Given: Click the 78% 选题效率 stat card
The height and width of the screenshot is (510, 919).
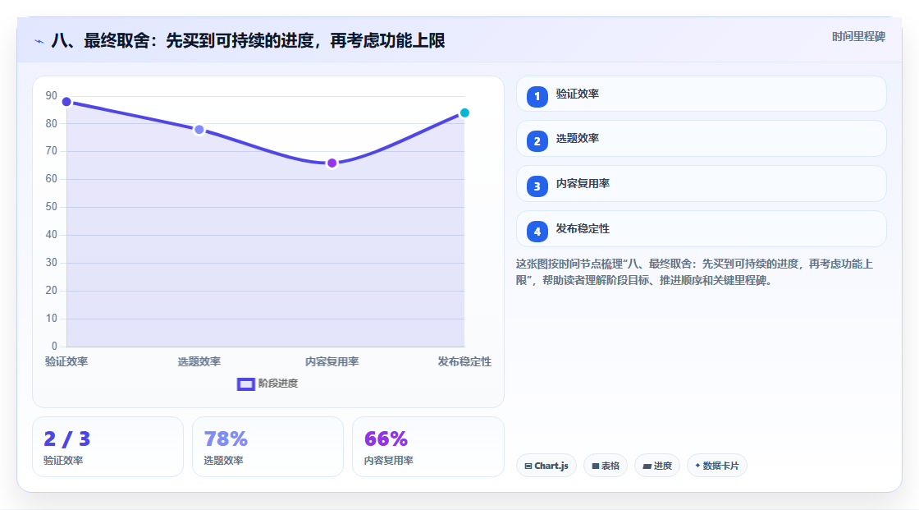Looking at the screenshot, I should (267, 447).
